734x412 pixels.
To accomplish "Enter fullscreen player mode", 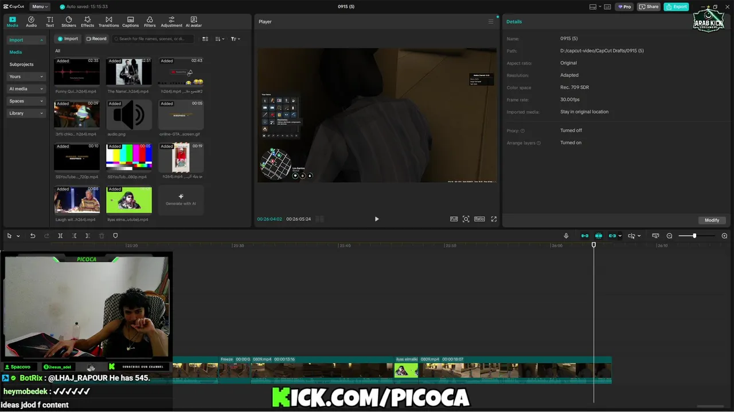I will click(494, 219).
